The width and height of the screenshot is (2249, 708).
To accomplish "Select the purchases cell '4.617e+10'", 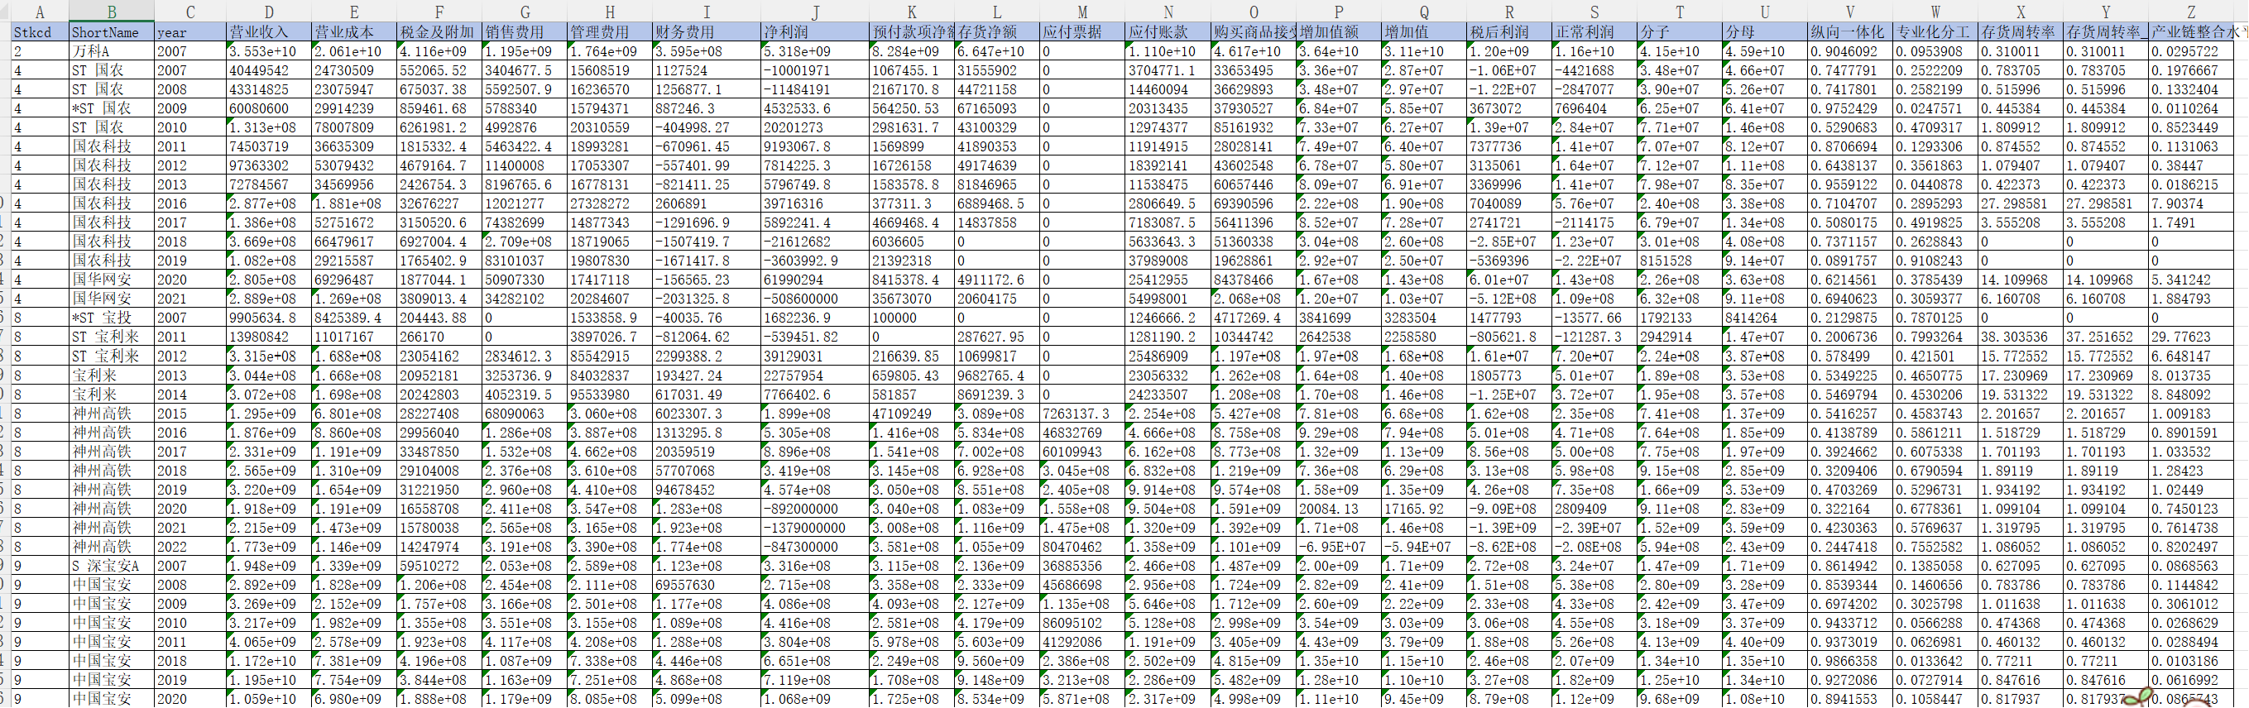I will click(1253, 51).
